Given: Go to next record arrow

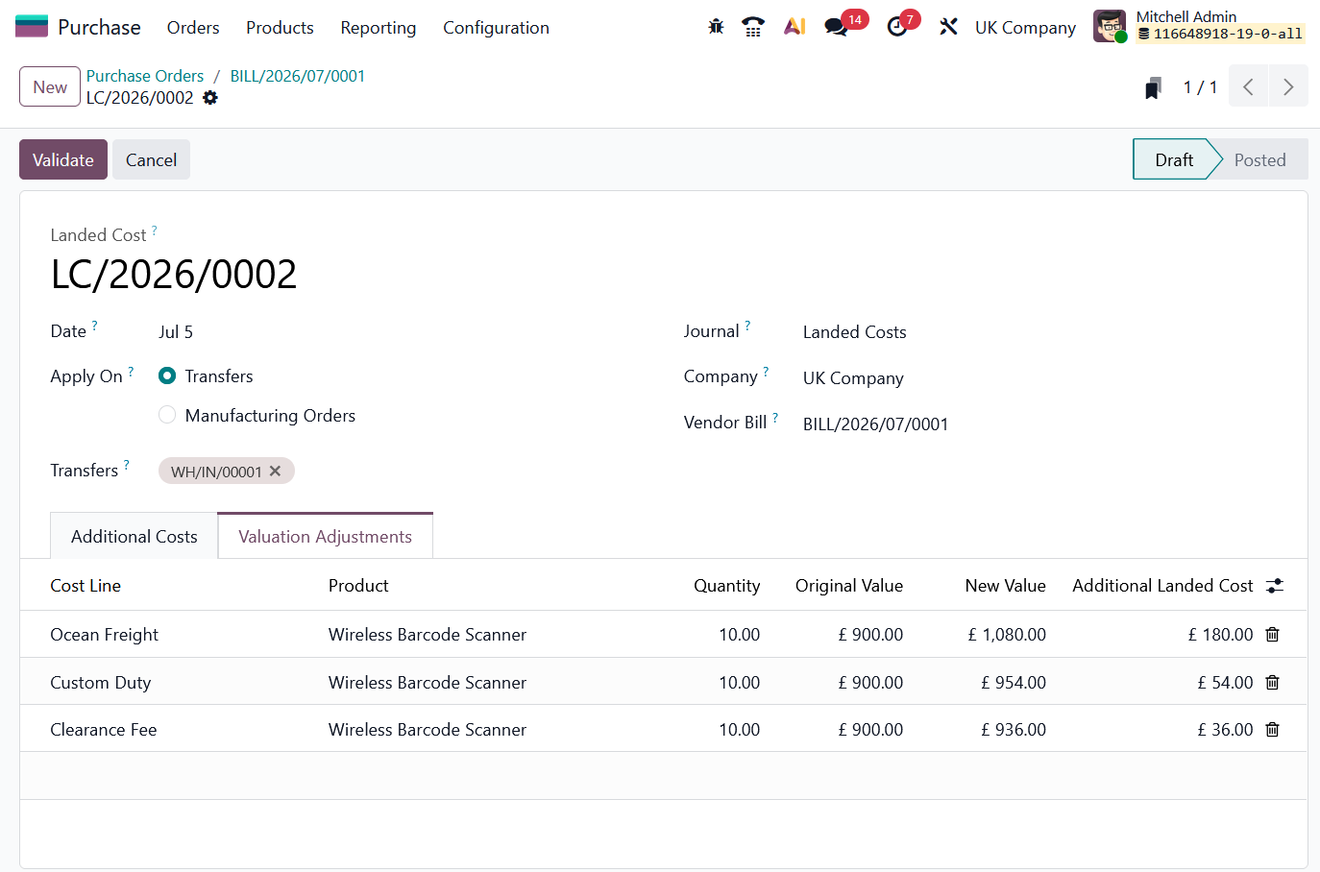Looking at the screenshot, I should point(1288,87).
